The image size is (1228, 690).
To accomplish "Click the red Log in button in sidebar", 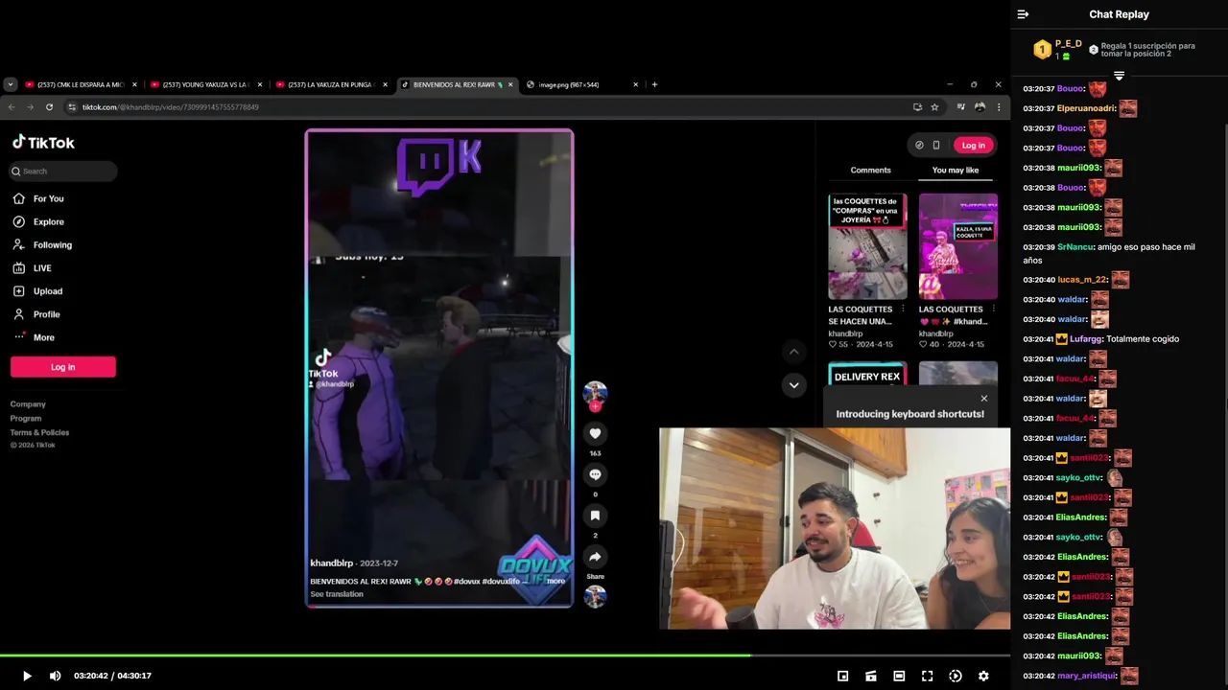I will [63, 367].
